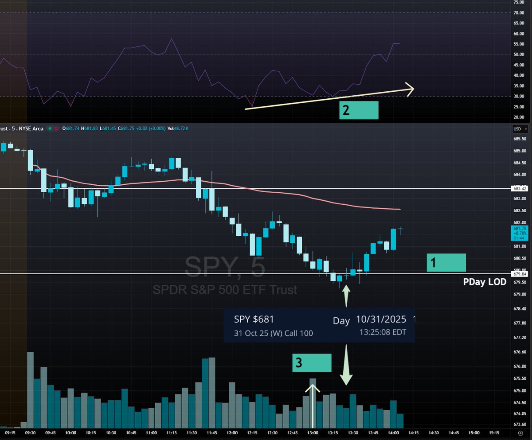Click the 678.40 price axis label
This screenshot has height=440, width=532.
pos(519,308)
